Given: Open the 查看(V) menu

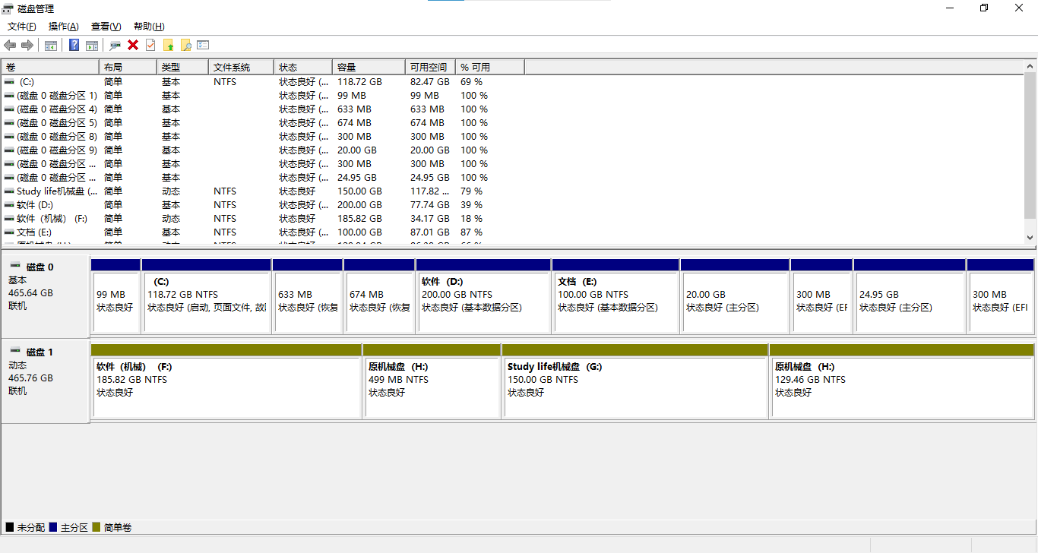Looking at the screenshot, I should [x=106, y=27].
